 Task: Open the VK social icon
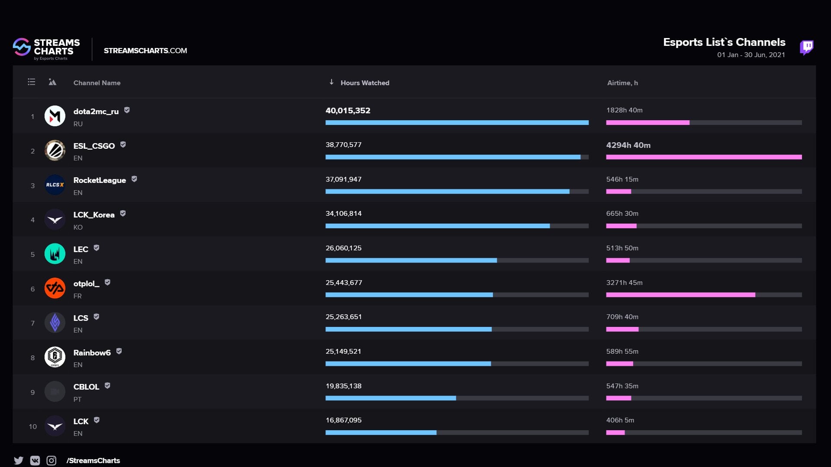click(35, 461)
